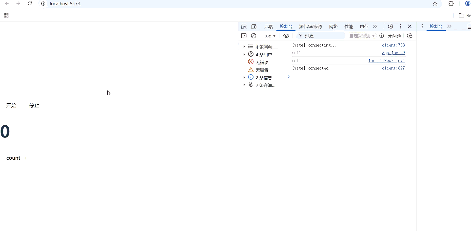
Task: Click the 开始 button on the page
Action: pyautogui.click(x=11, y=105)
